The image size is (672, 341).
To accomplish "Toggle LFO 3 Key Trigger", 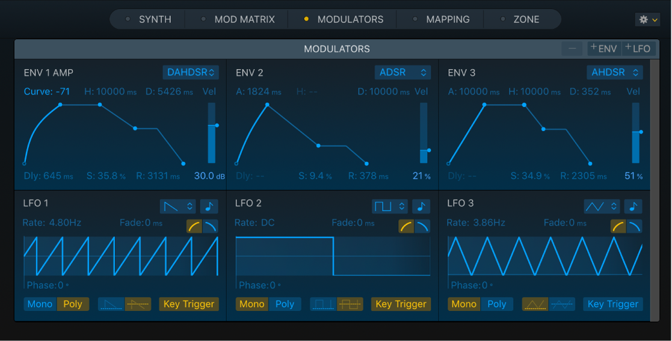I will 613,304.
